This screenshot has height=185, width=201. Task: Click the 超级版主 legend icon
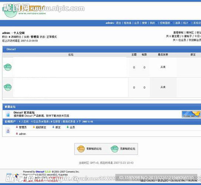coord(34,127)
